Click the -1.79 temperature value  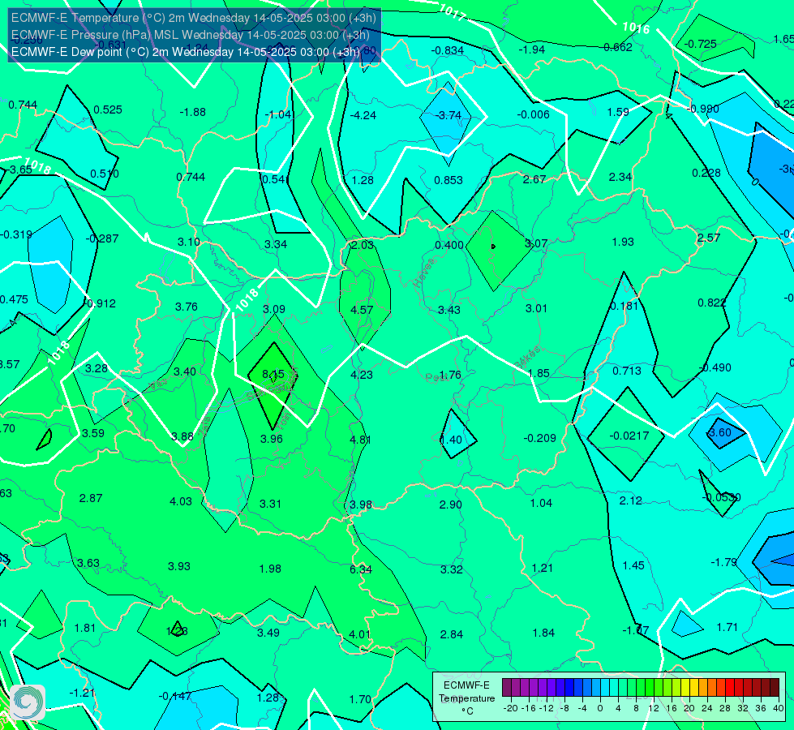(723, 562)
